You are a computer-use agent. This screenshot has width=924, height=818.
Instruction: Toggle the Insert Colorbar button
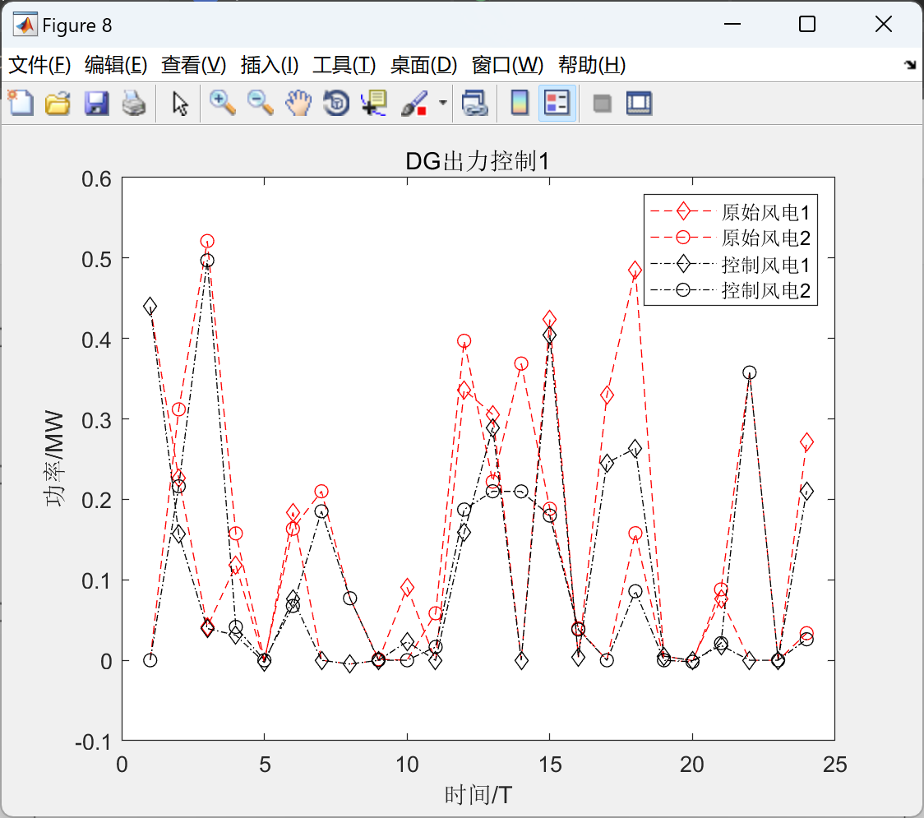coord(520,103)
